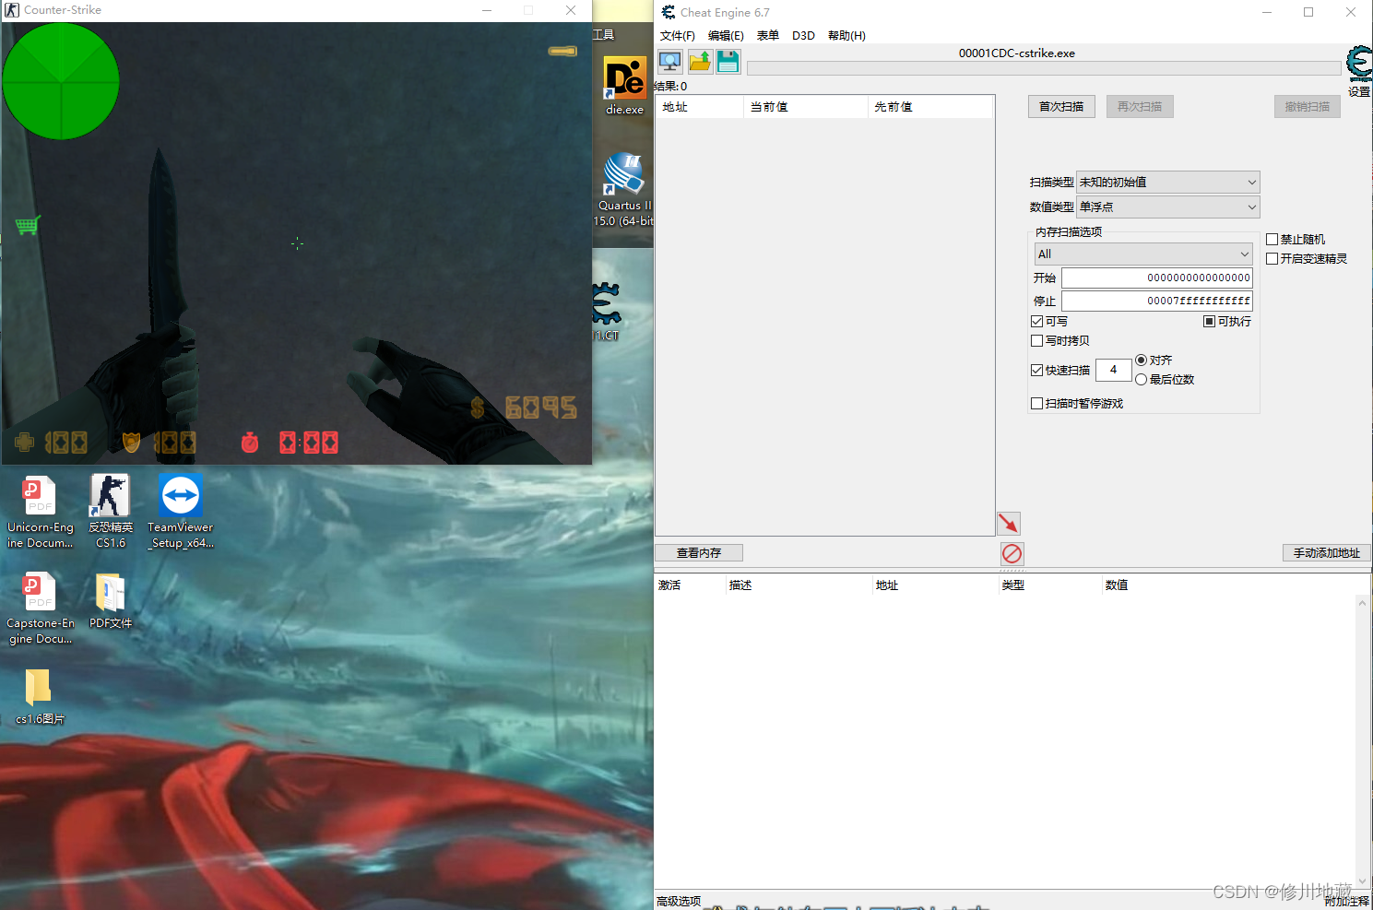Image resolution: width=1373 pixels, height=910 pixels.
Task: Open the memory region dropdown showing All
Action: click(1143, 254)
